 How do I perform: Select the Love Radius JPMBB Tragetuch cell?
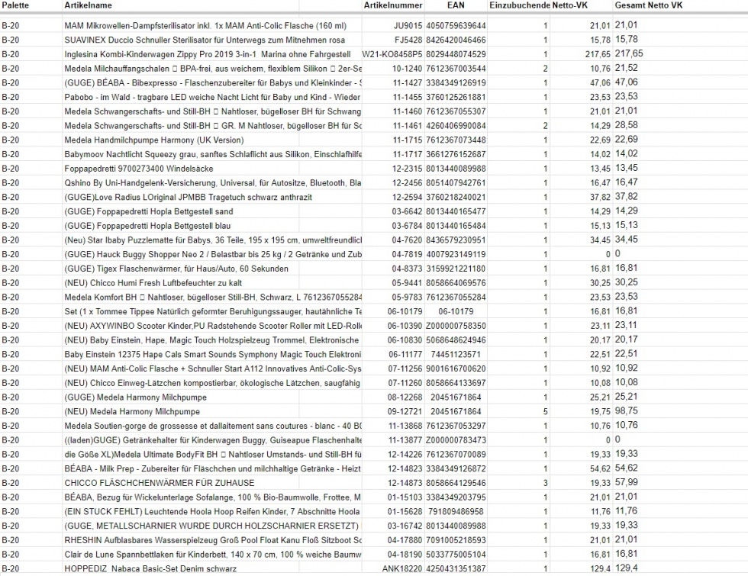click(x=188, y=198)
